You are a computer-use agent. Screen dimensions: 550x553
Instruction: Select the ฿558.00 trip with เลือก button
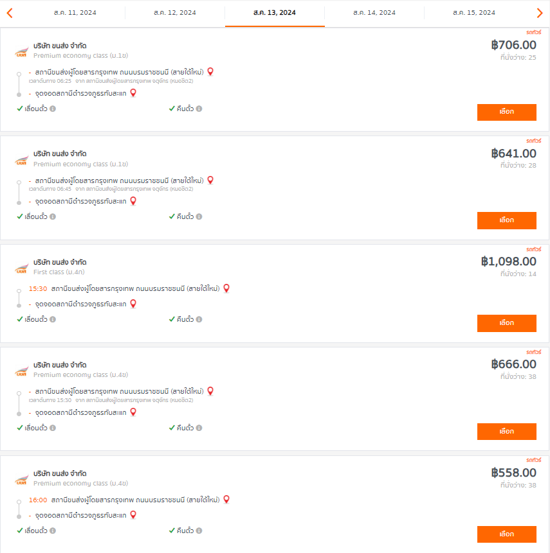[x=506, y=534]
